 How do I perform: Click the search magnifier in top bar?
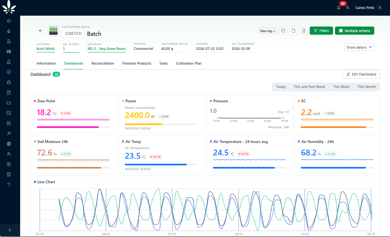pyautogui.click(x=348, y=8)
